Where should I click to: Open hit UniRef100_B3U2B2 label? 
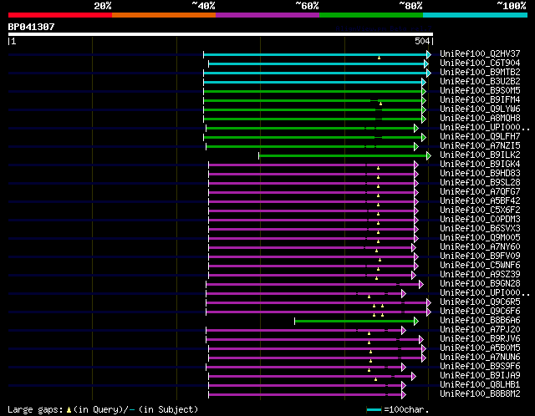pyautogui.click(x=480, y=81)
